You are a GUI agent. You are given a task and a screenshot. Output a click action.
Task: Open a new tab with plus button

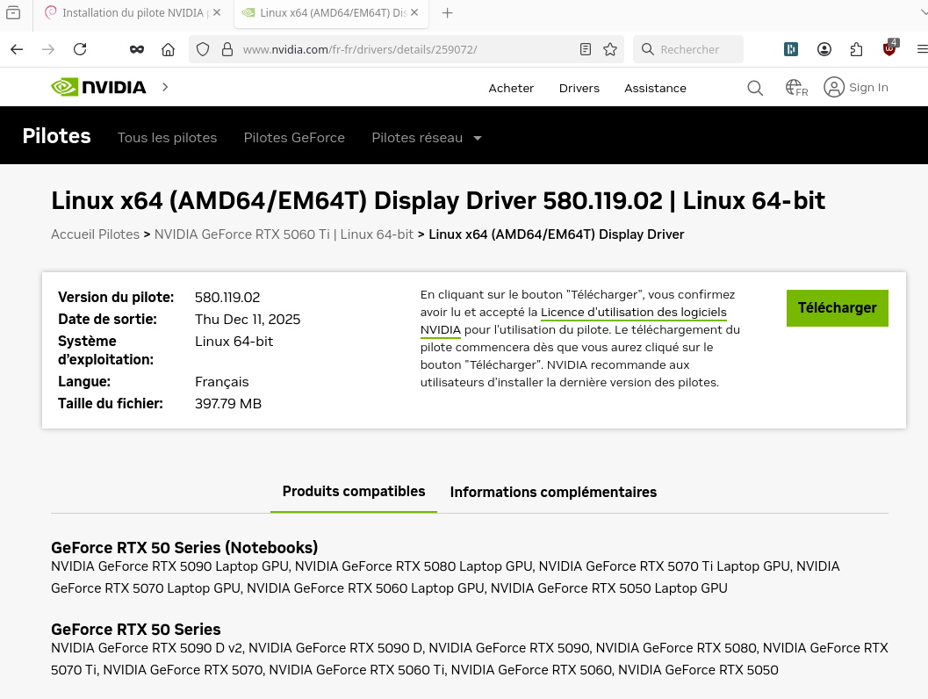click(448, 12)
